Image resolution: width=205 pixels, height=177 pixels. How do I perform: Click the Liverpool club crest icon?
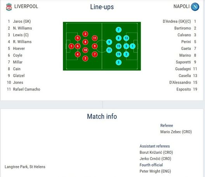point(9,7)
